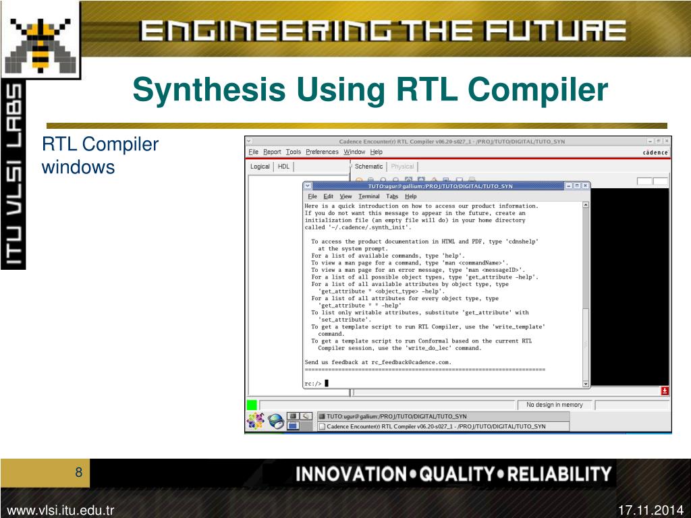Click the slide page number 8
Image resolution: width=691 pixels, height=518 pixels.
pyautogui.click(x=78, y=472)
